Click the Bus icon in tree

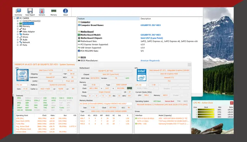21,29
